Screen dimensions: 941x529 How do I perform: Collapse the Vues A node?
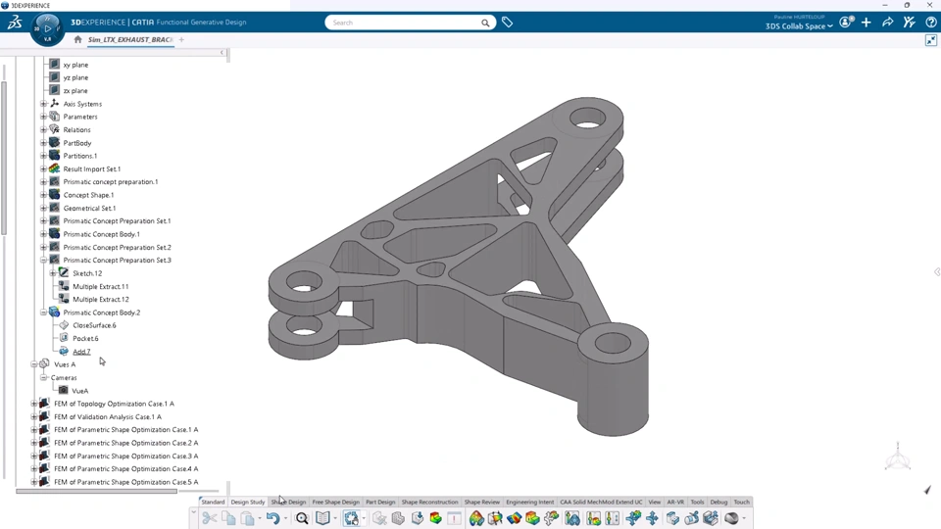click(34, 364)
